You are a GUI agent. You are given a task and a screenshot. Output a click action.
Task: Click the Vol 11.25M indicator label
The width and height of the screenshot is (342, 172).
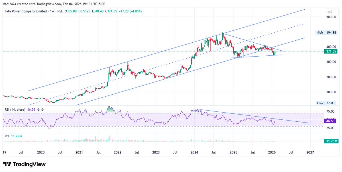point(13,136)
